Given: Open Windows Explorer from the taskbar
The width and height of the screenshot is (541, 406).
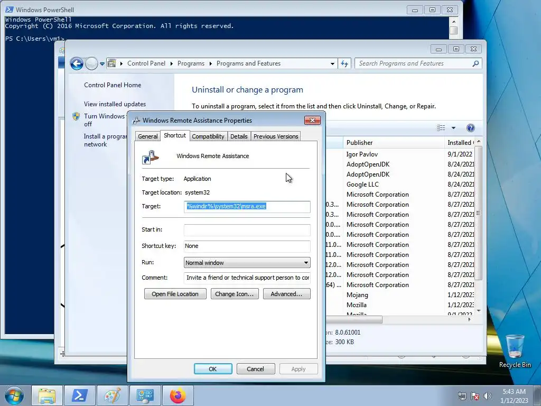Looking at the screenshot, I should point(47,395).
